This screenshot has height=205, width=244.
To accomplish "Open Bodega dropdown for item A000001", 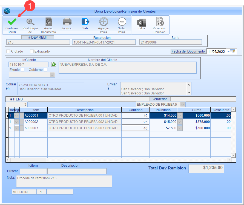I will 17,116.
